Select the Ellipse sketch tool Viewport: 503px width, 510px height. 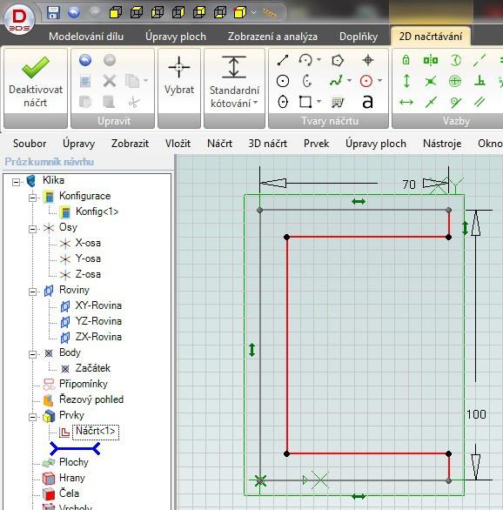tap(283, 102)
